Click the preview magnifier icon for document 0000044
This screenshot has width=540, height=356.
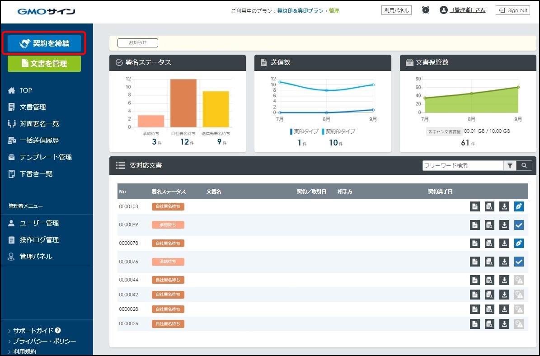click(489, 280)
